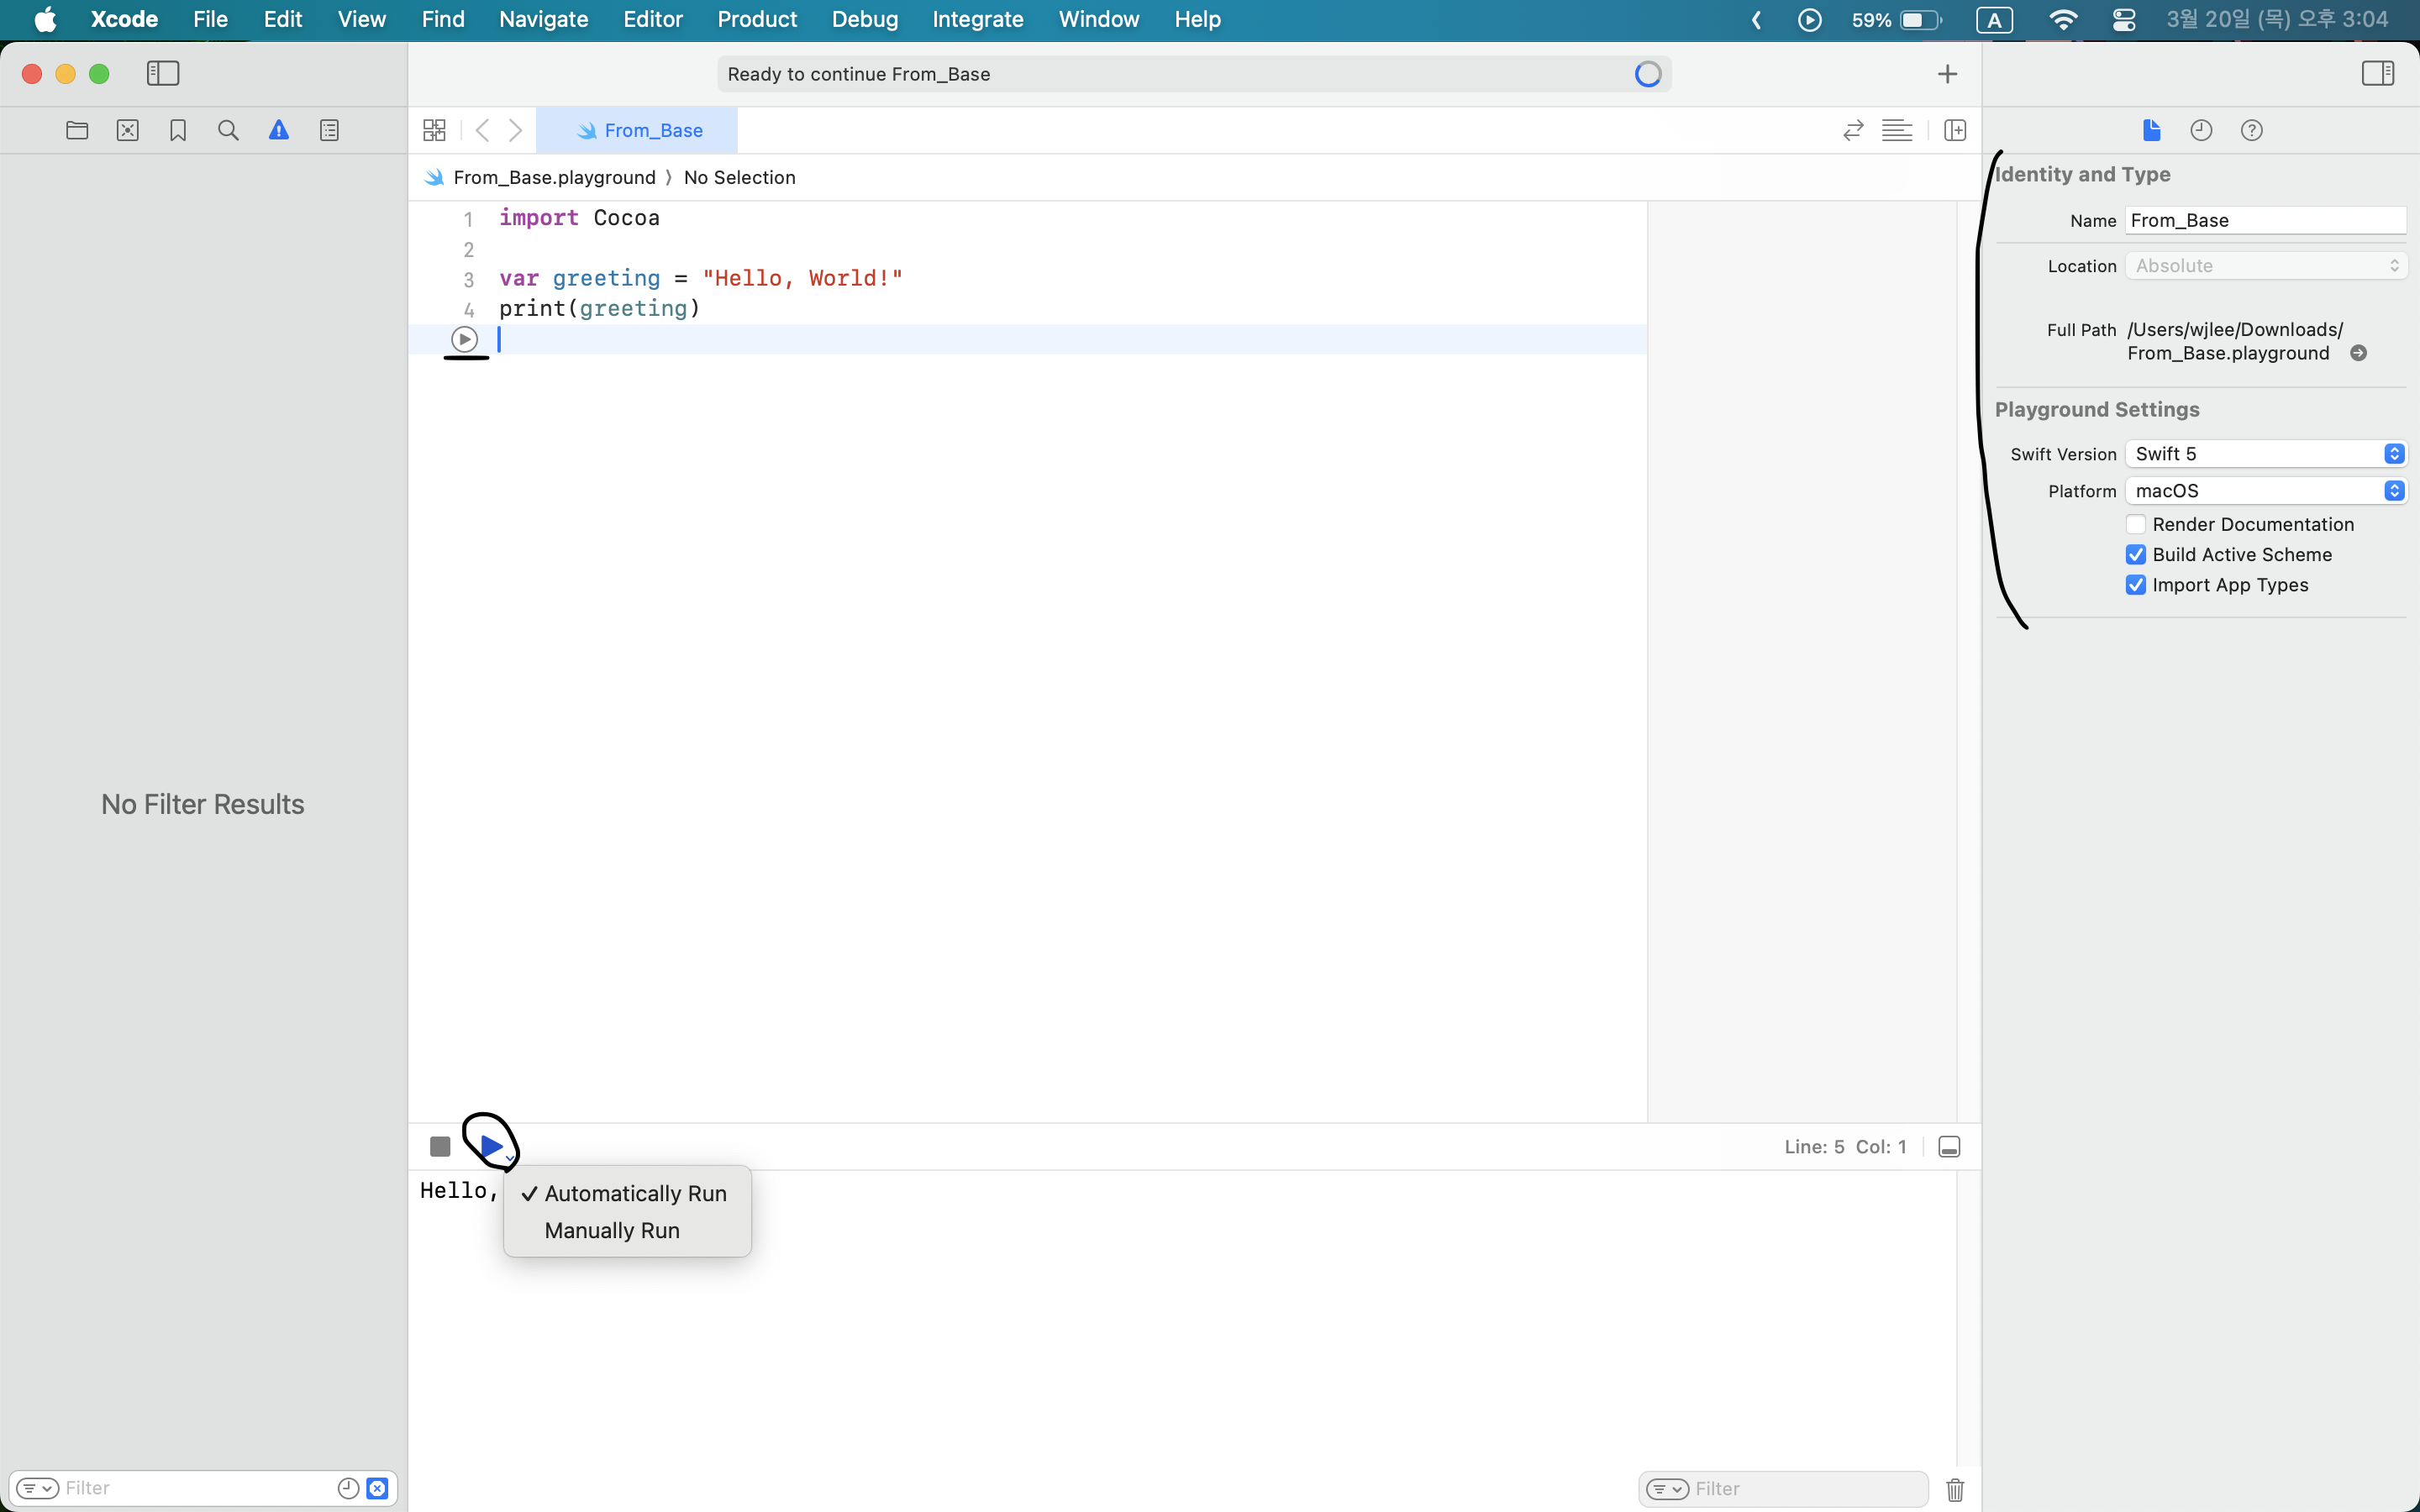Viewport: 2420px width, 1512px height.
Task: Click the blue execute playground button
Action: tap(490, 1146)
